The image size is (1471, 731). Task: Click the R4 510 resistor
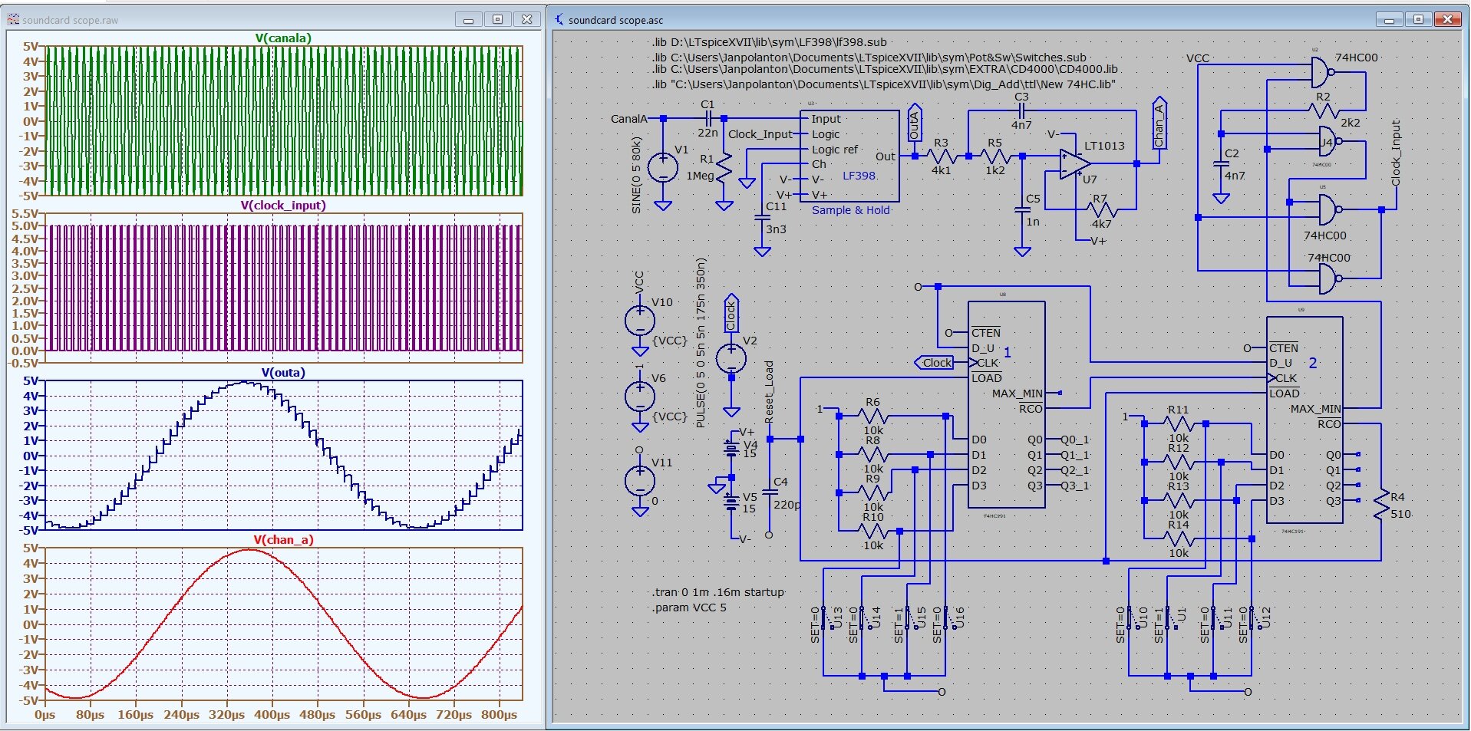click(1381, 504)
